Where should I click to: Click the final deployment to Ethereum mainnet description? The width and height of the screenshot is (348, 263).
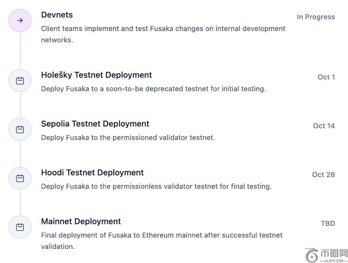coord(161,241)
